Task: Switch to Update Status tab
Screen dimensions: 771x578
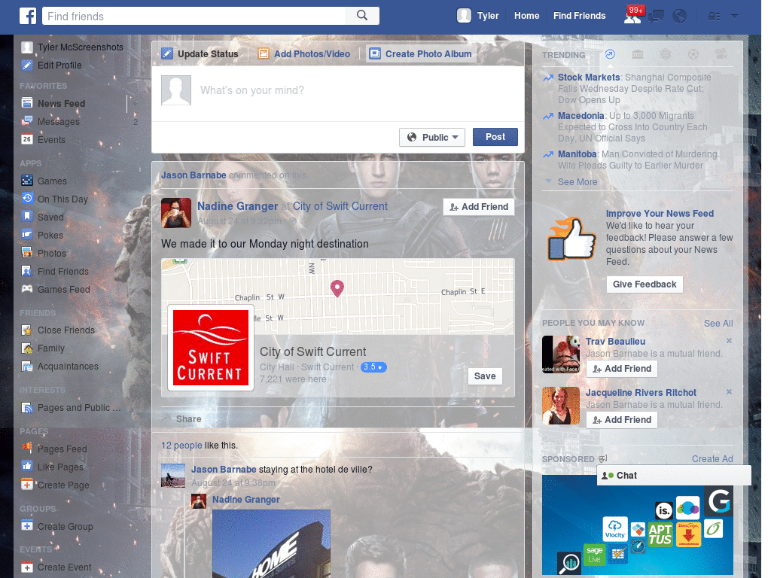Action: pyautogui.click(x=200, y=53)
